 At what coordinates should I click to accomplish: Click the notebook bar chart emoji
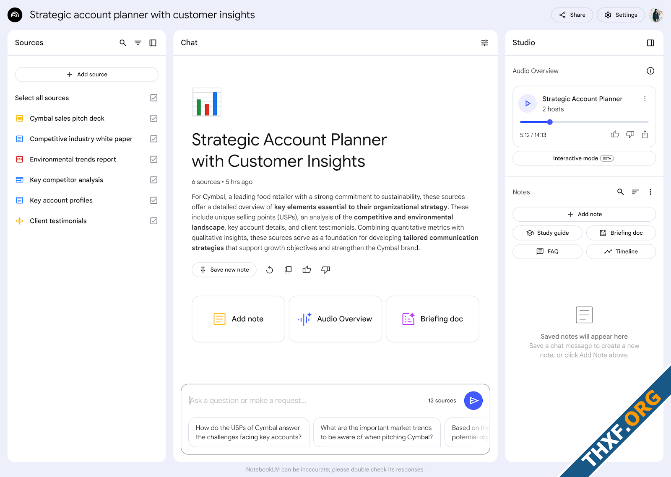207,102
